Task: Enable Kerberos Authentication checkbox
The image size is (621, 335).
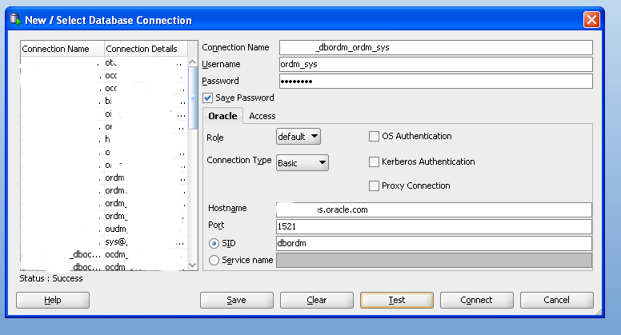Action: (x=374, y=162)
